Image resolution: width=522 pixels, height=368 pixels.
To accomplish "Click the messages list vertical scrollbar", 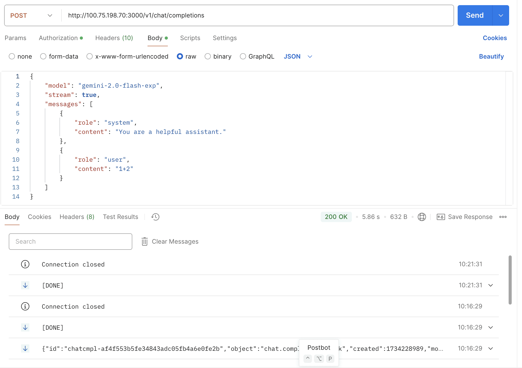I will pyautogui.click(x=510, y=280).
